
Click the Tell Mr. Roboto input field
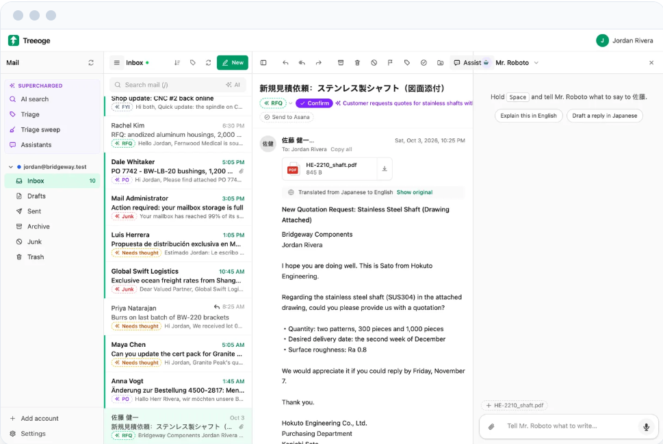(x=569, y=426)
